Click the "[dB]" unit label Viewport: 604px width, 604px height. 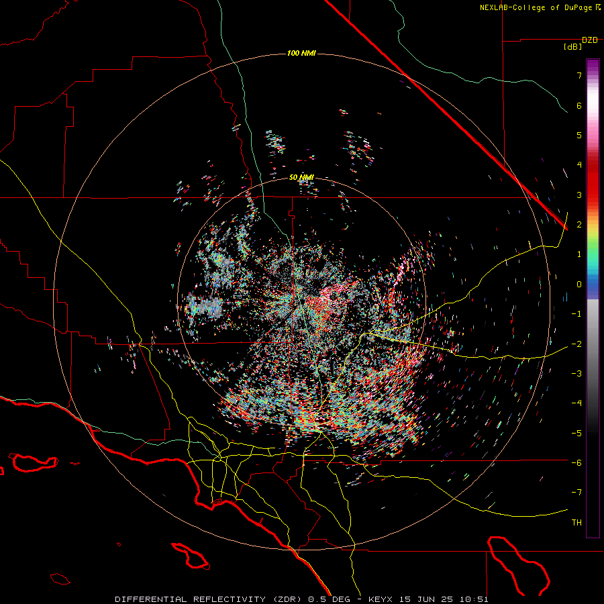coord(573,47)
